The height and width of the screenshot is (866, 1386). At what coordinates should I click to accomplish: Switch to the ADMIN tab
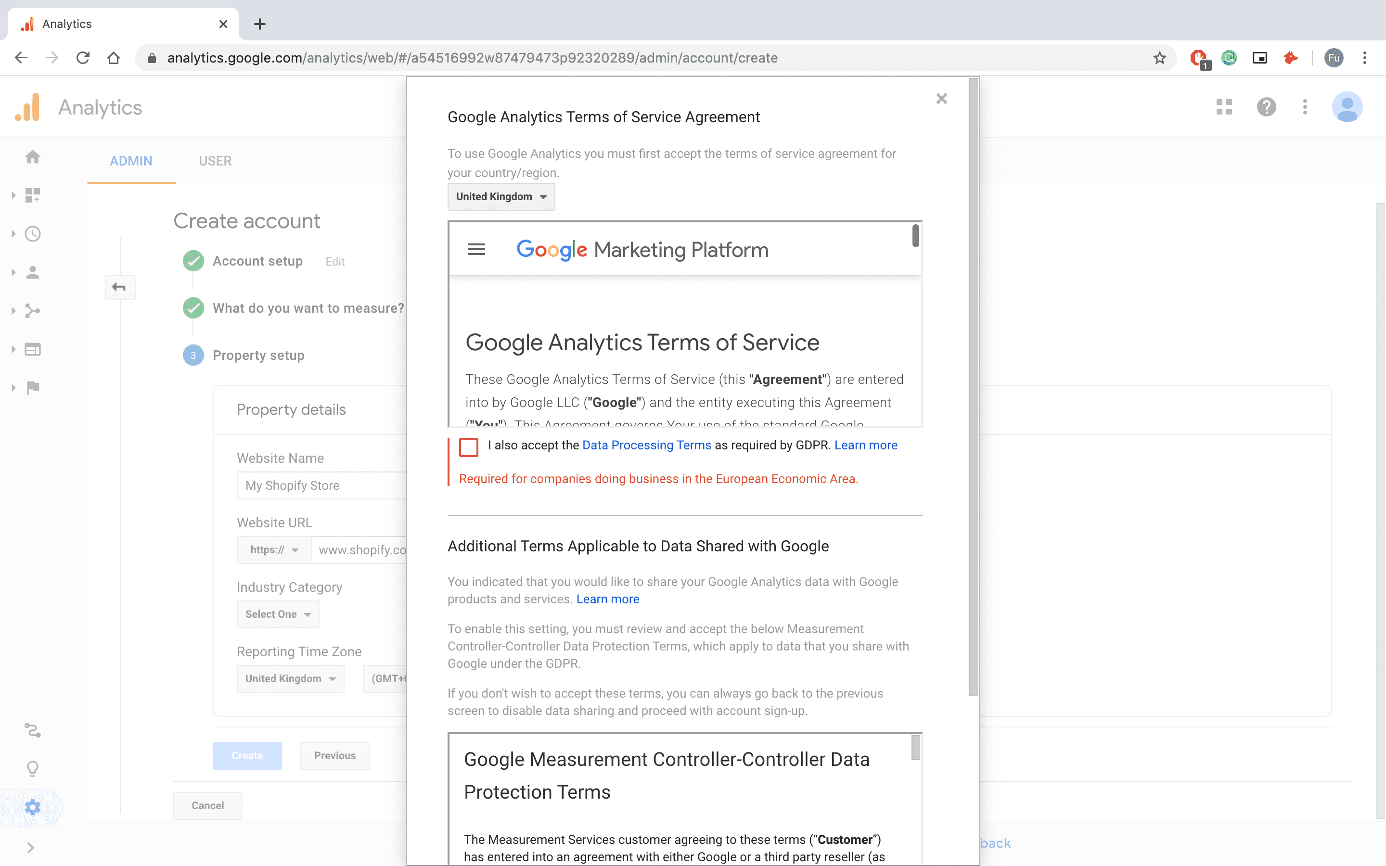point(131,161)
